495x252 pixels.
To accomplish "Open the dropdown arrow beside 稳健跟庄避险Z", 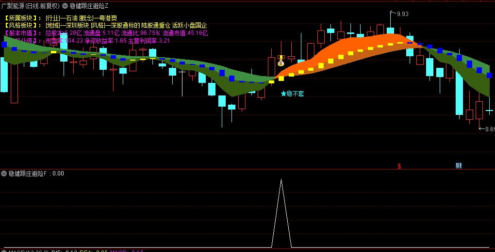I will (x=65, y=5).
